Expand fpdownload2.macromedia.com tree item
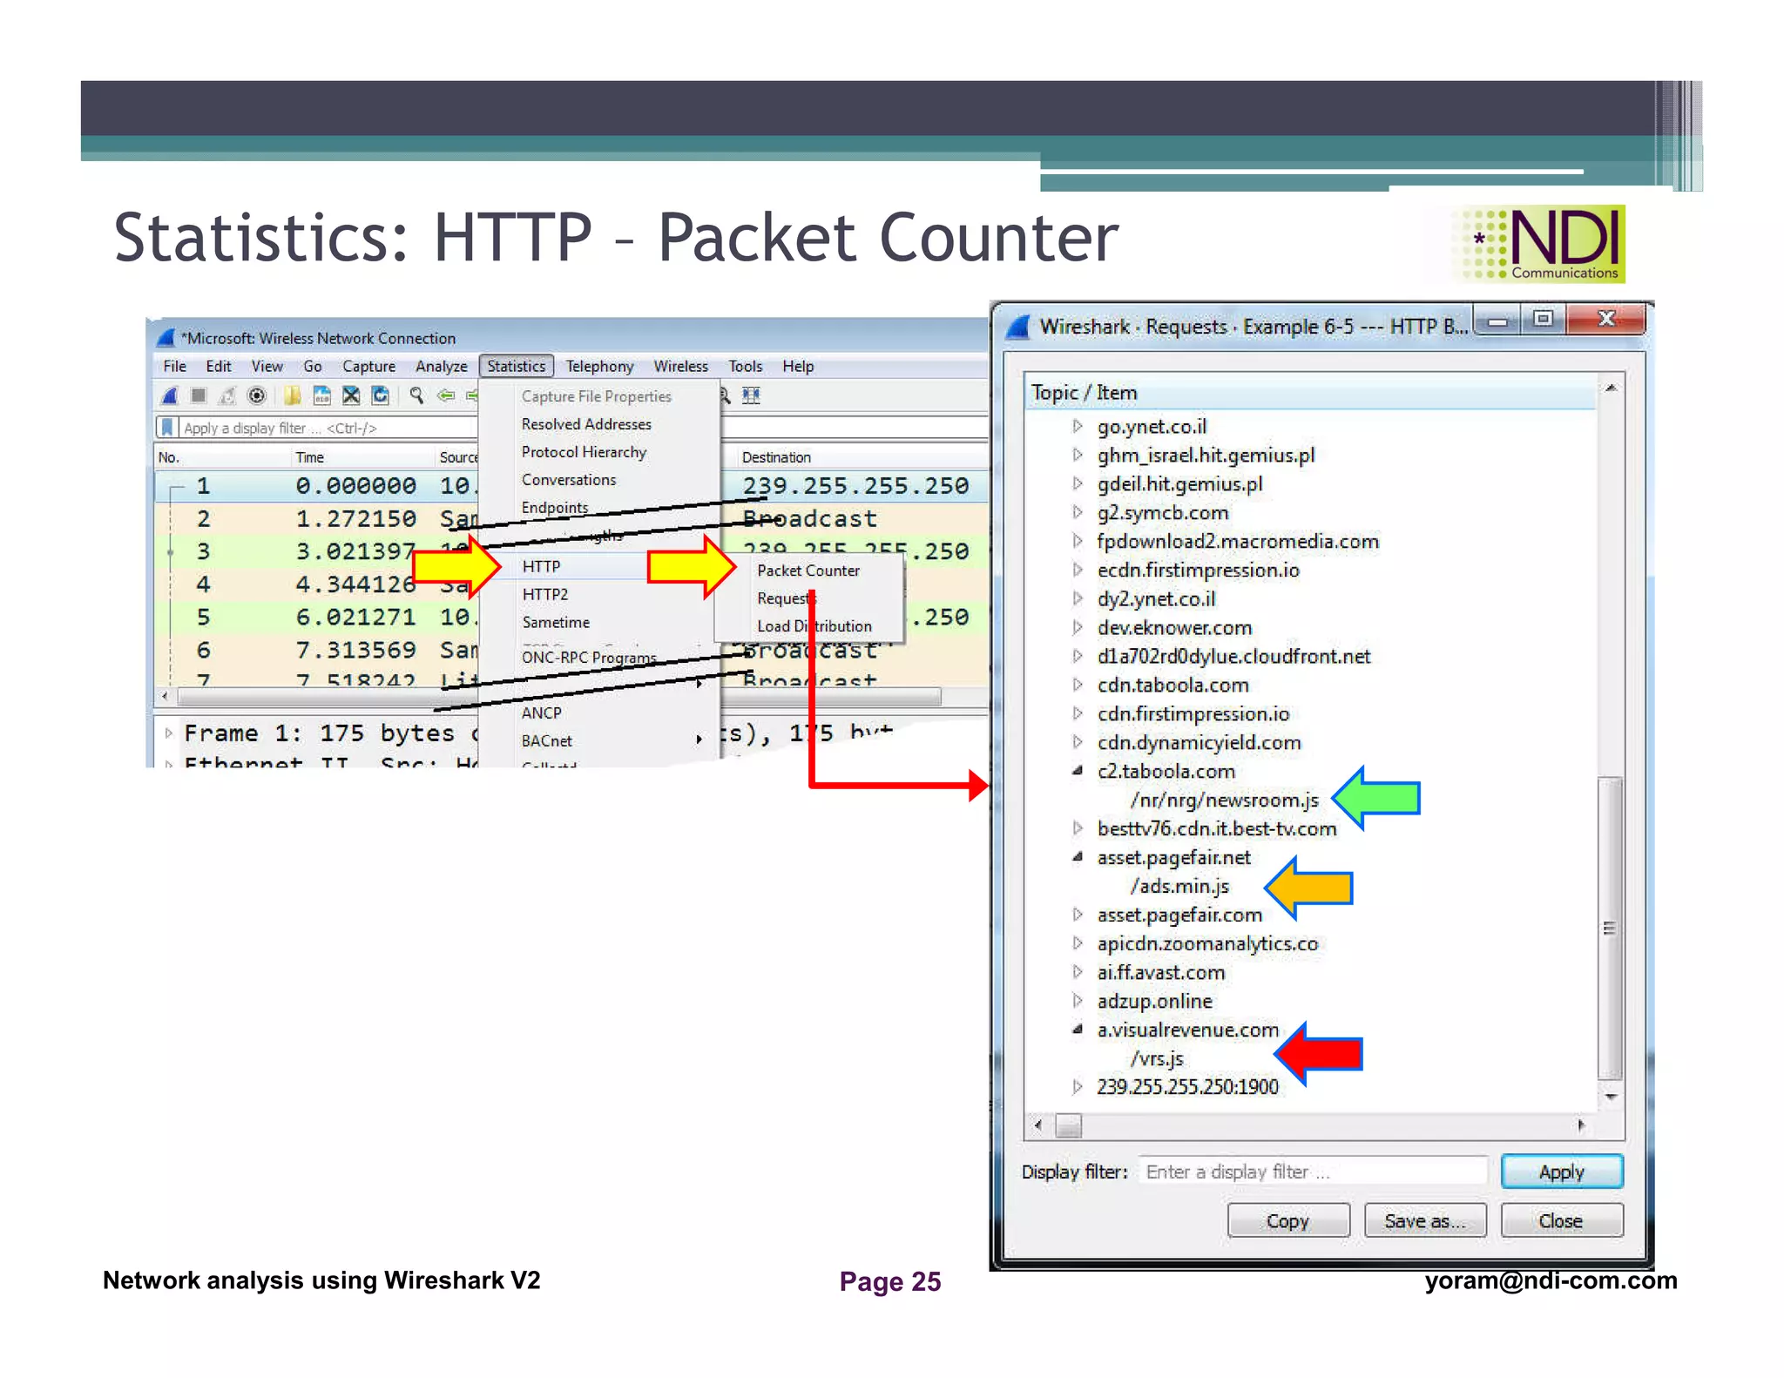Viewport: 1784px width, 1378px height. [x=1078, y=541]
